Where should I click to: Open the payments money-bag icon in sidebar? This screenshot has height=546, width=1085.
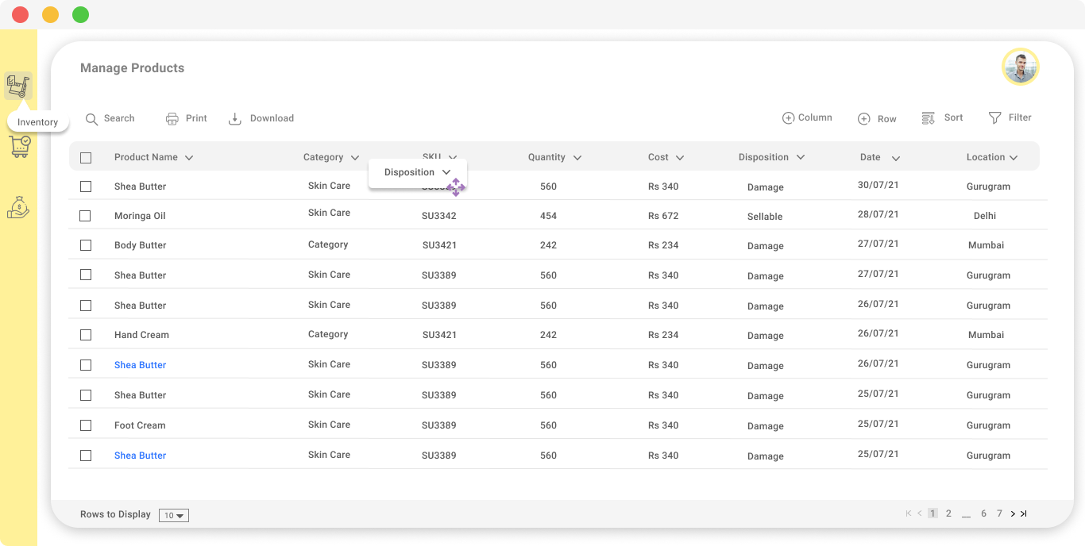[19, 207]
